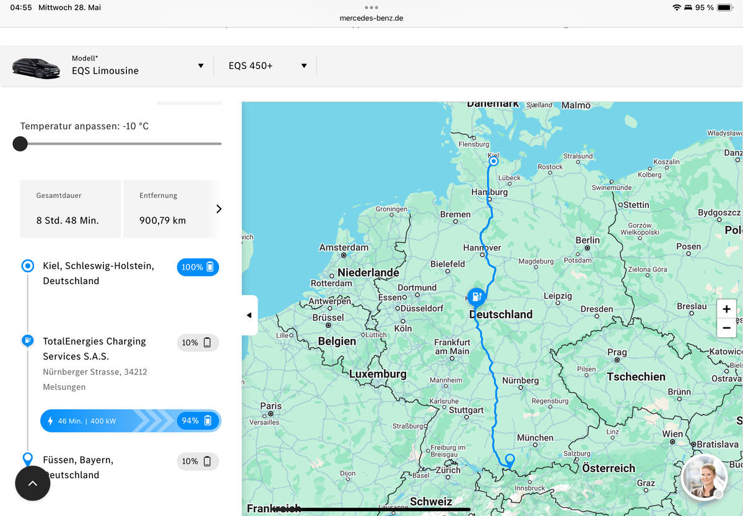The image size is (743, 516).
Task: Click the Kiel origin marker on map
Action: pyautogui.click(x=493, y=161)
